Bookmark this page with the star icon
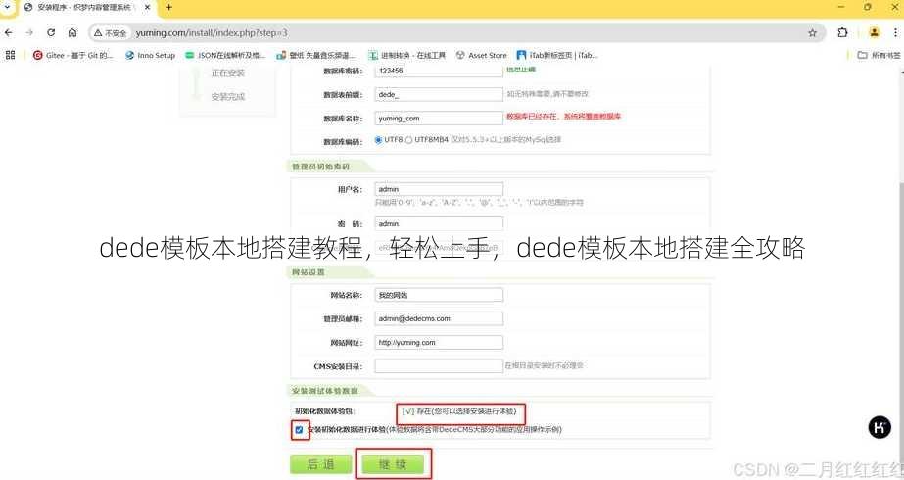904x480 pixels. coord(812,33)
